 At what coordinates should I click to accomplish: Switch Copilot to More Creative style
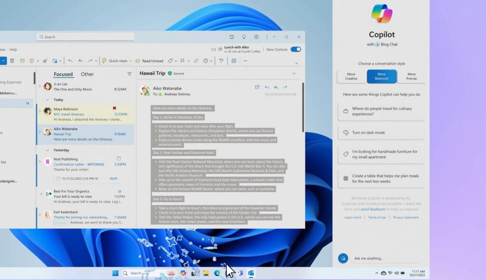tap(351, 76)
